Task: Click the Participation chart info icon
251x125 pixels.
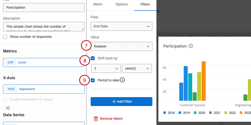Action: [191, 46]
